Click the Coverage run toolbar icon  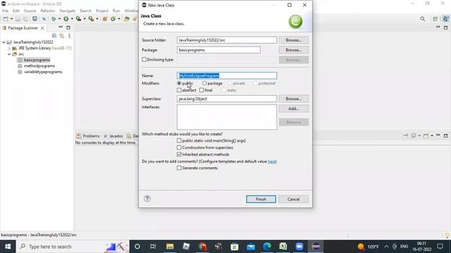(x=78, y=19)
